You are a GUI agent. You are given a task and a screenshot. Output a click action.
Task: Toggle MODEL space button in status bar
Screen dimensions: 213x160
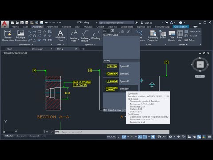[111, 136]
